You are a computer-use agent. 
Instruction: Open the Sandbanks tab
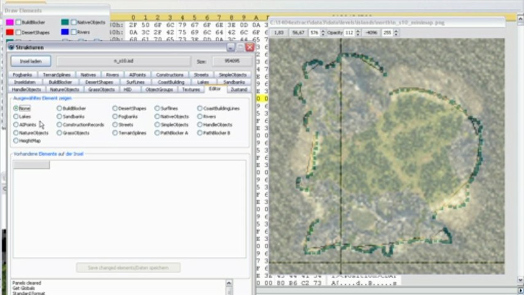pyautogui.click(x=234, y=82)
